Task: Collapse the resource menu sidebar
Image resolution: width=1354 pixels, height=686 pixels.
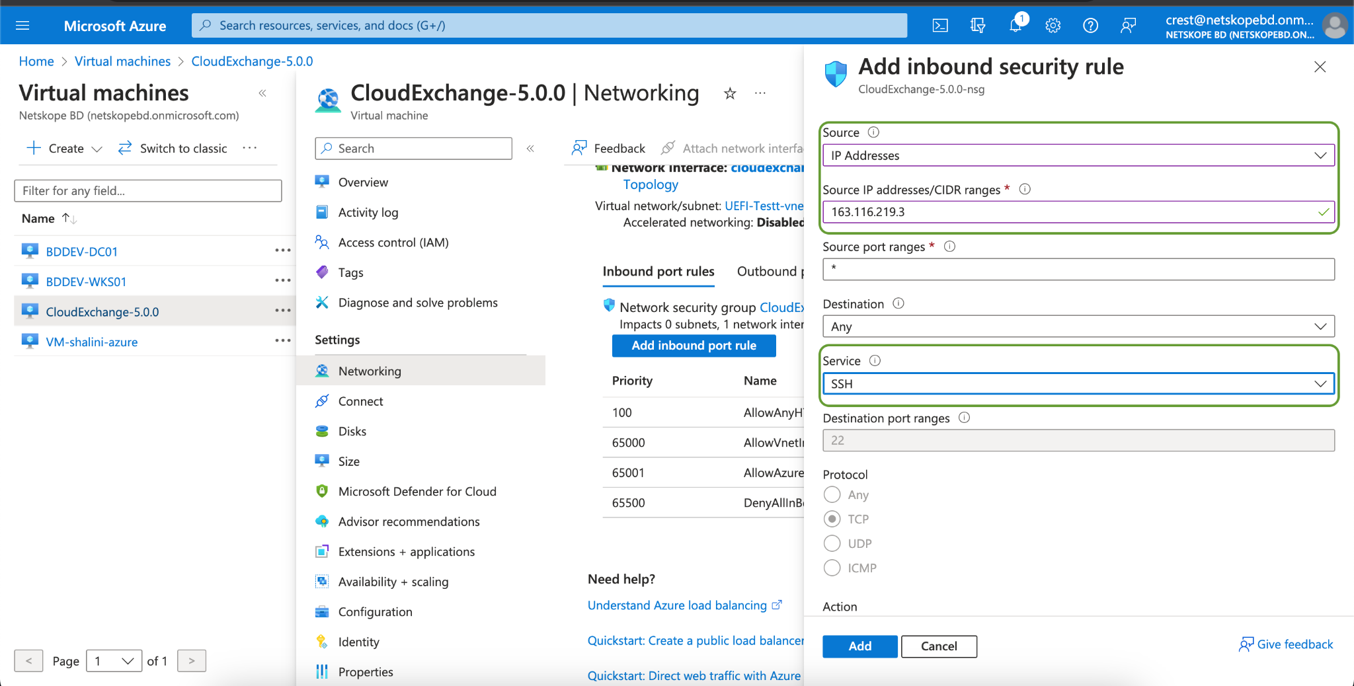Action: pos(530,149)
